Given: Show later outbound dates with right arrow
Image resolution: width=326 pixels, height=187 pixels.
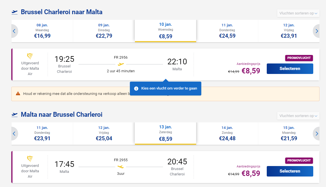Looking at the screenshot, I should (317, 31).
